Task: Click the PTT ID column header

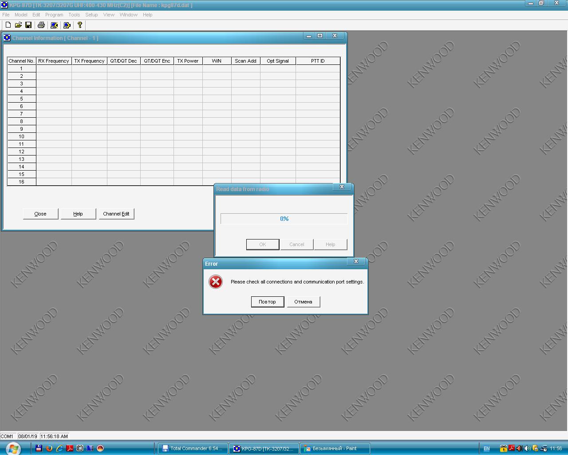Action: pos(318,61)
